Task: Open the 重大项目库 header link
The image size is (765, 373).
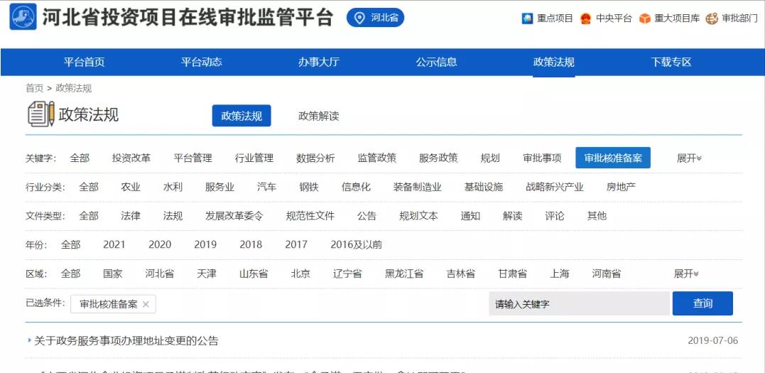Action: tap(677, 18)
